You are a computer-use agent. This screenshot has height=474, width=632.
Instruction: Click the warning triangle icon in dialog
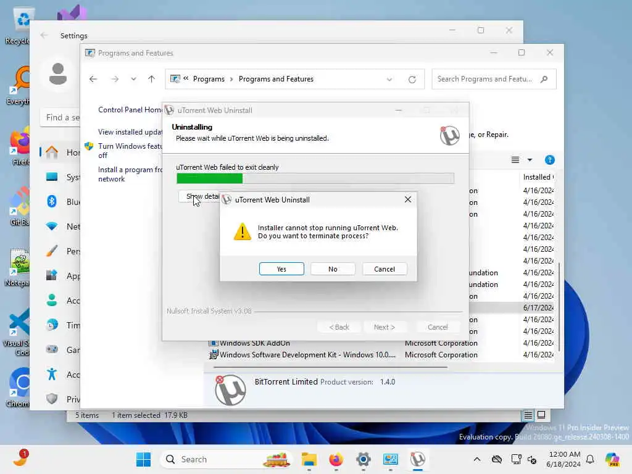click(x=242, y=232)
